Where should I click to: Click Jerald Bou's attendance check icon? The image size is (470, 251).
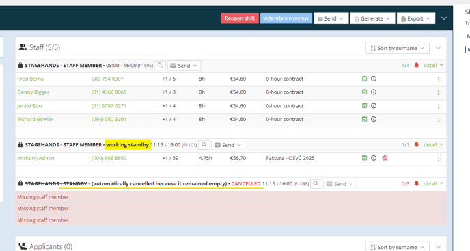364,105
